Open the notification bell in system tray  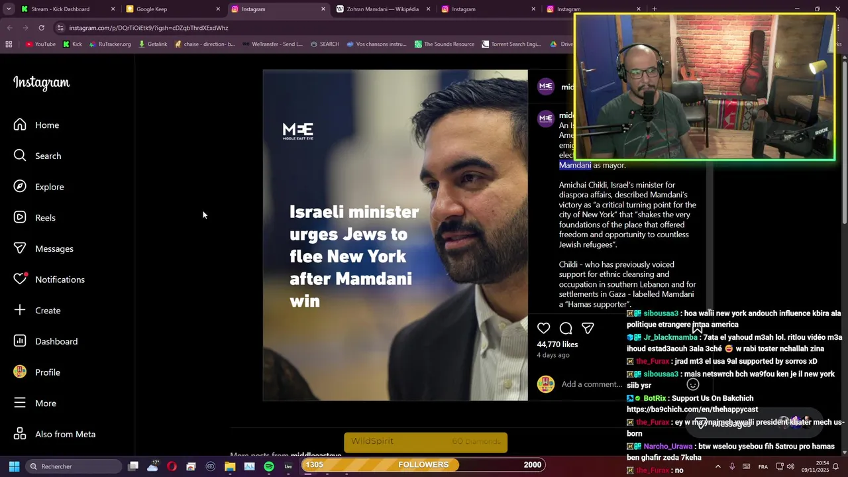(x=835, y=466)
